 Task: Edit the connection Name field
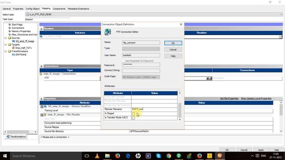(141, 43)
